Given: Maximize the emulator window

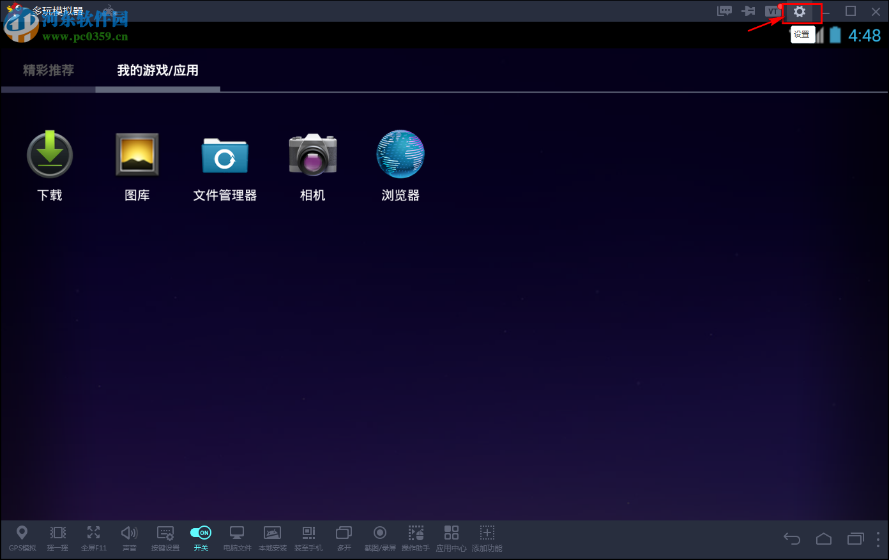Looking at the screenshot, I should [851, 11].
